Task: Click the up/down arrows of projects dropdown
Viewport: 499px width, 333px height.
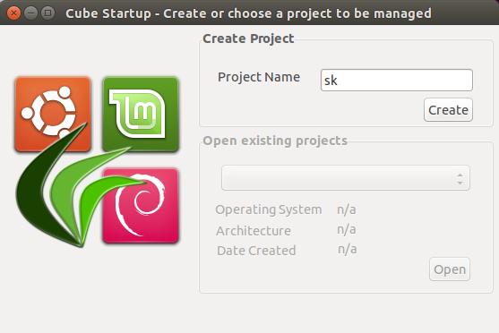Action: click(460, 179)
